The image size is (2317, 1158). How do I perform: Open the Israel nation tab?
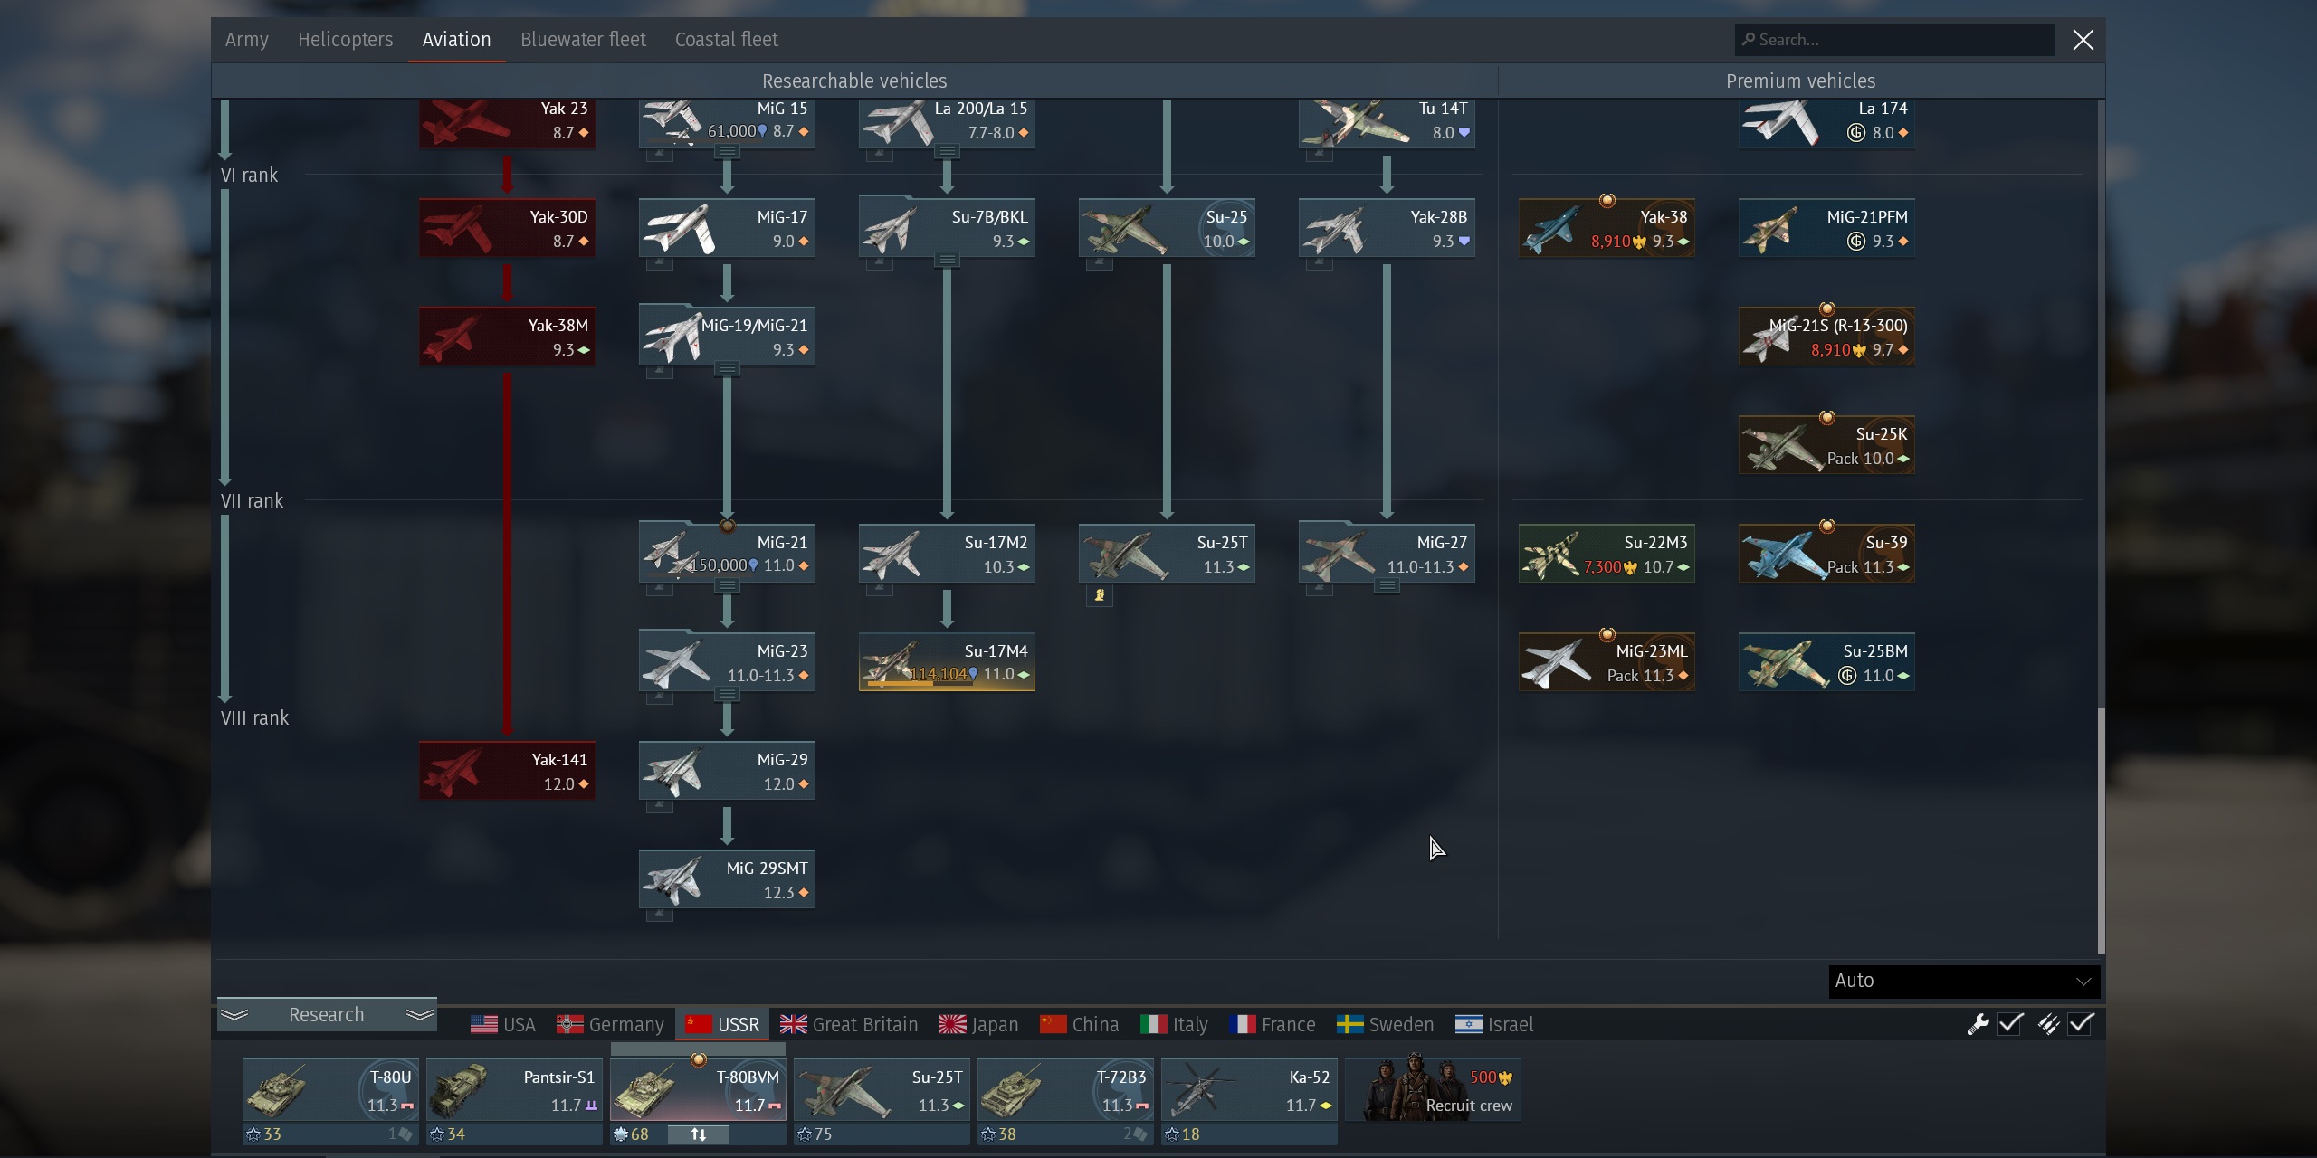pyautogui.click(x=1494, y=1025)
